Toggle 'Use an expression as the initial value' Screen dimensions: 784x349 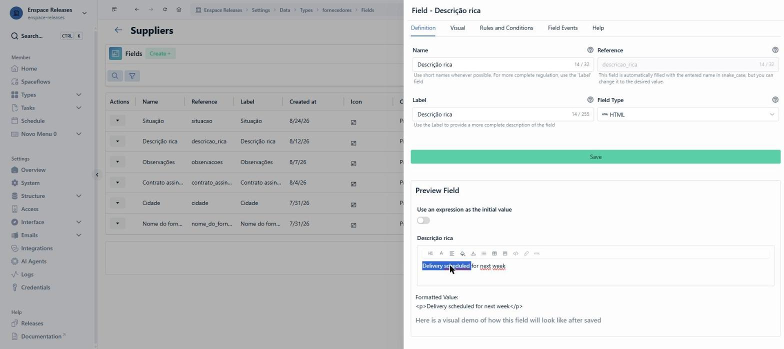pyautogui.click(x=423, y=220)
